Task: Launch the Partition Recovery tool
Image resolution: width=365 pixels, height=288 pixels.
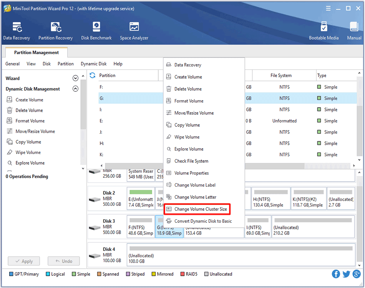Action: (x=55, y=31)
